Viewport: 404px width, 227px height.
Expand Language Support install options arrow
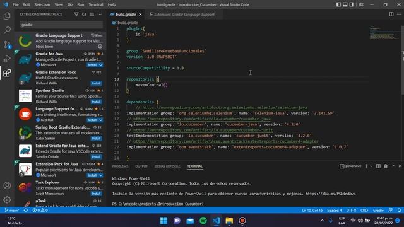(x=101, y=120)
